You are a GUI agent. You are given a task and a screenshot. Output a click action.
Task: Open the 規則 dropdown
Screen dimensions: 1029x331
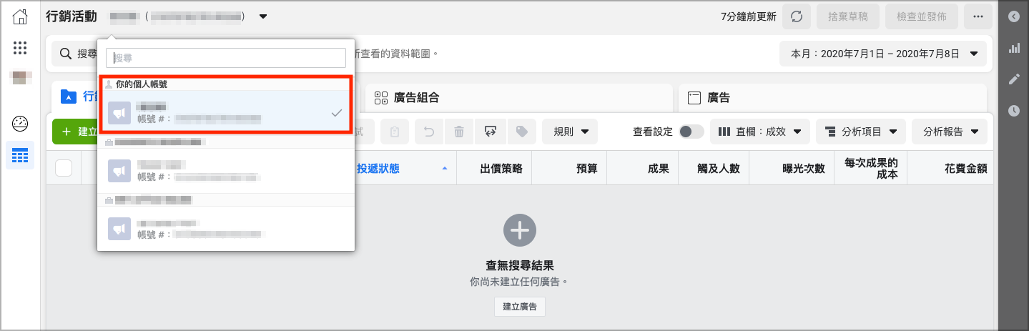(x=570, y=132)
